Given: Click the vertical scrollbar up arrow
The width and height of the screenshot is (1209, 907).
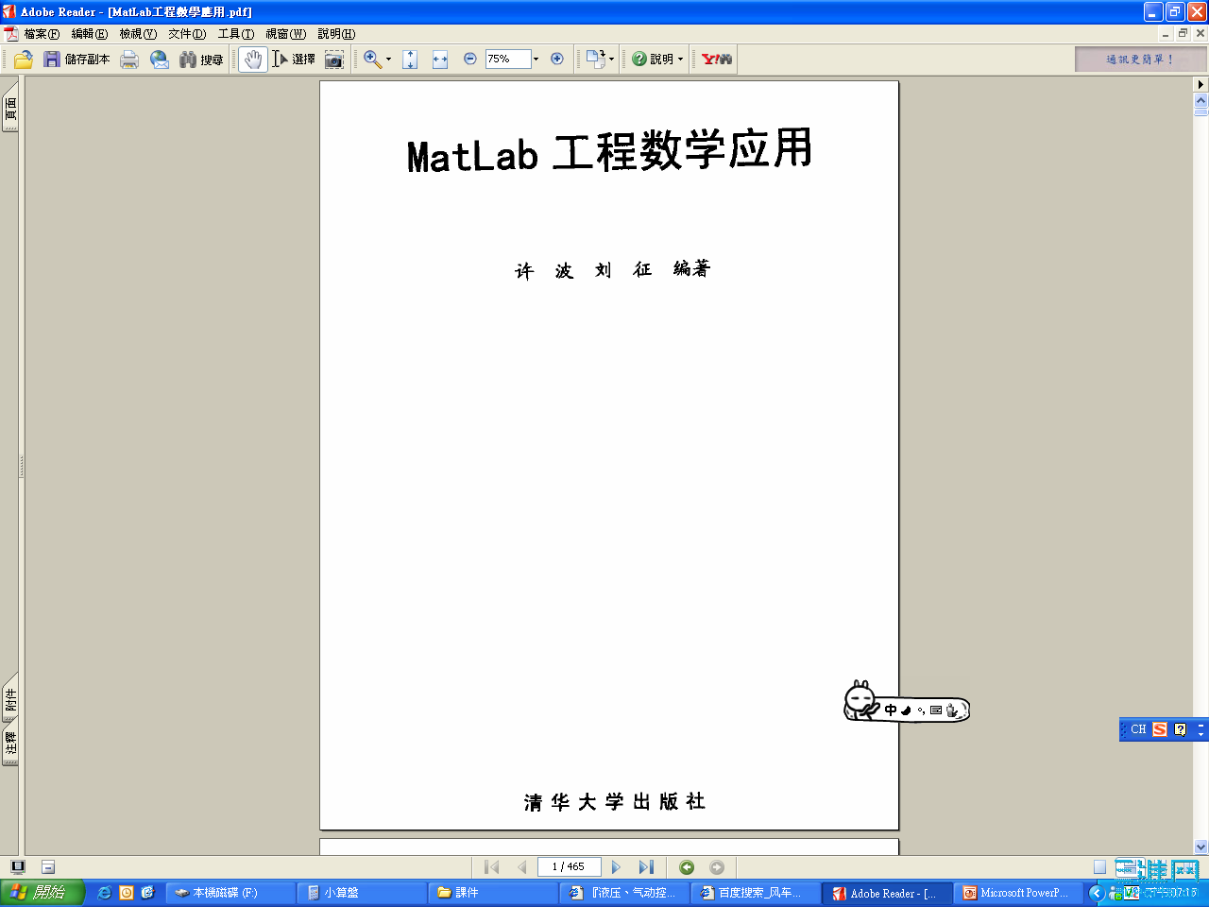Looking at the screenshot, I should (x=1201, y=100).
